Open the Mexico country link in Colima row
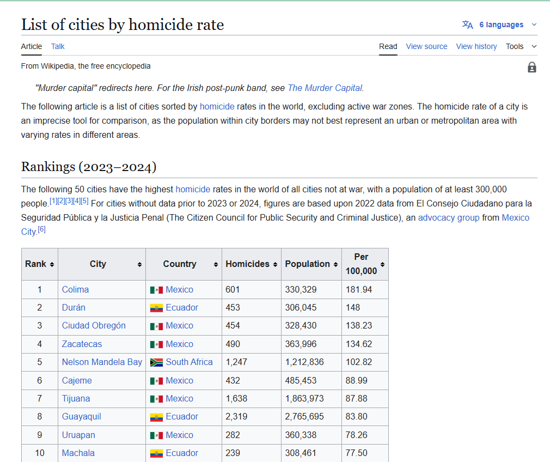 (x=179, y=290)
